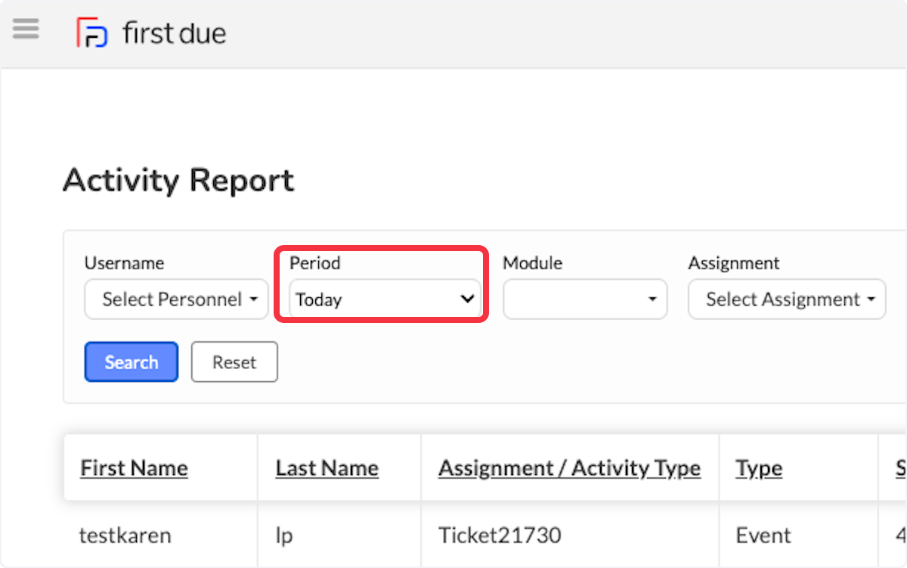This screenshot has width=907, height=568.
Task: Click the Assignment field label
Action: click(x=733, y=263)
